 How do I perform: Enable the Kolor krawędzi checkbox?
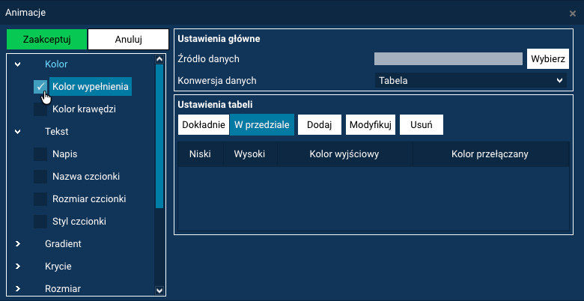coord(41,109)
